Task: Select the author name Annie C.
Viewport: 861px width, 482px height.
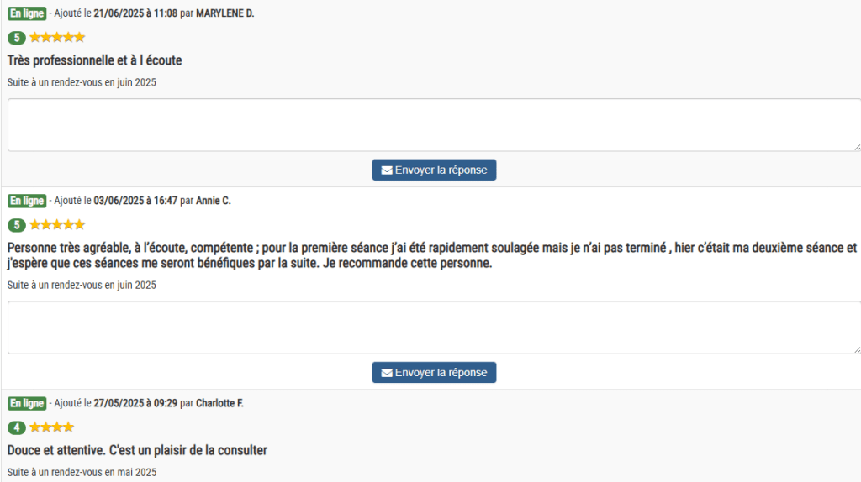Action: pyautogui.click(x=213, y=201)
